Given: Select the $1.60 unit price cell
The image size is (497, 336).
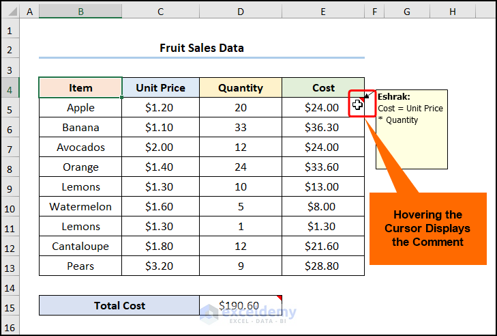Looking at the screenshot, I should 161,206.
